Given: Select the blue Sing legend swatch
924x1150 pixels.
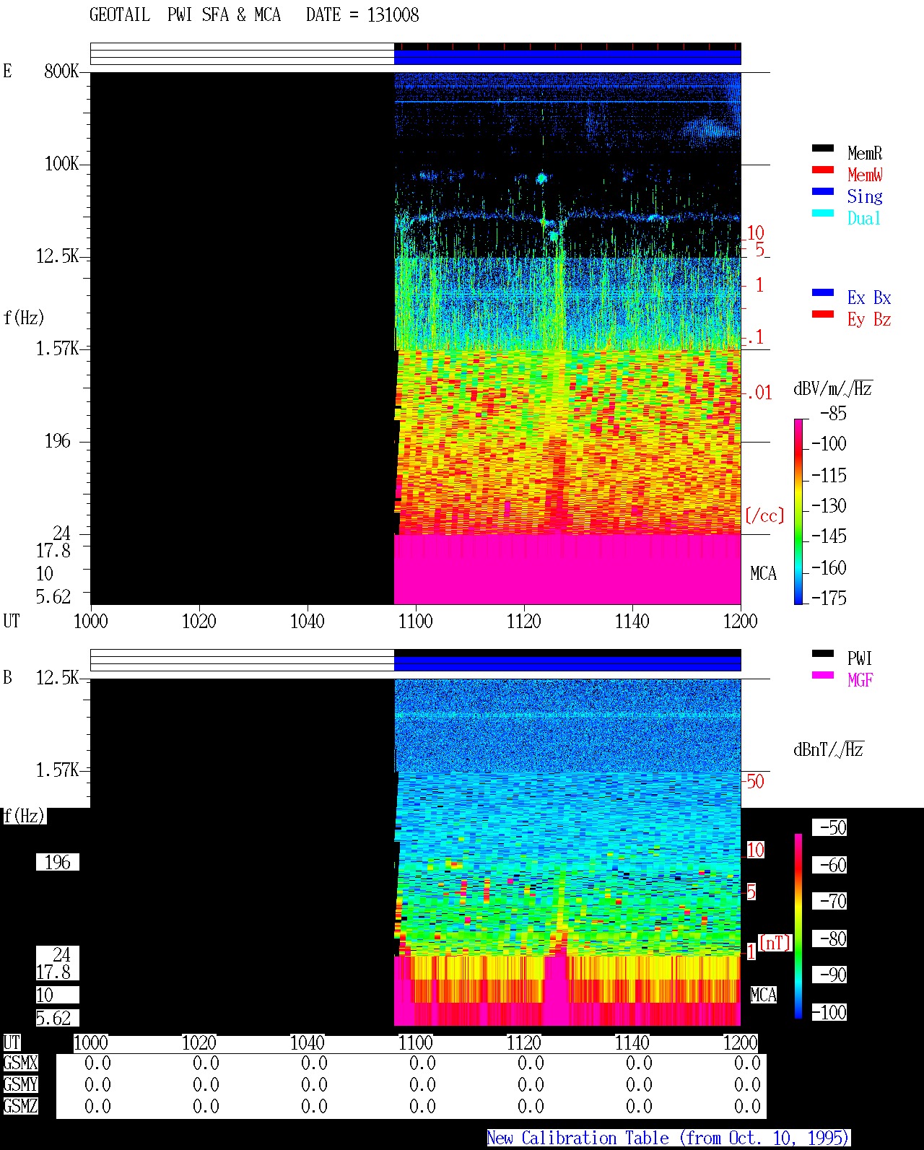Looking at the screenshot, I should (x=823, y=192).
